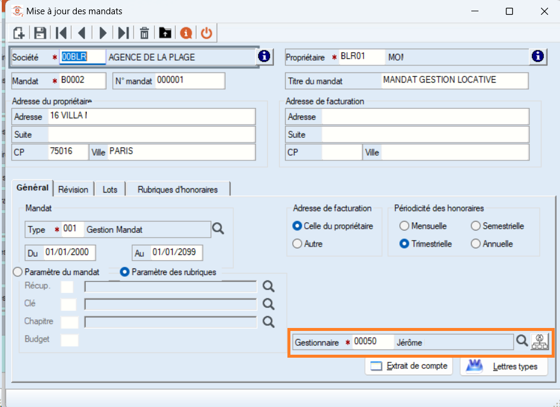Click the orange power quit icon
The width and height of the screenshot is (560, 407).
(x=207, y=33)
